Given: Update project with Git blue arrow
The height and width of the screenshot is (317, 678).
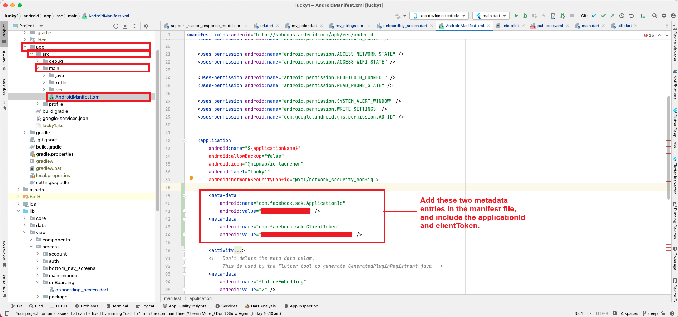Looking at the screenshot, I should click(594, 16).
